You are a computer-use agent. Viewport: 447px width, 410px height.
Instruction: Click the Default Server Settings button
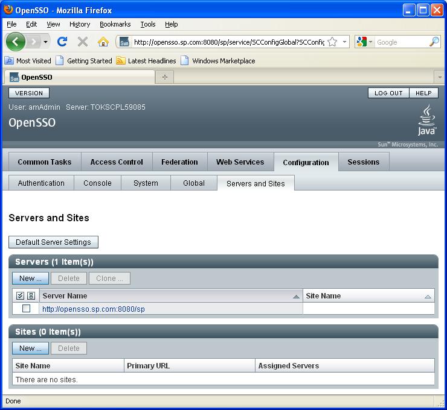click(x=53, y=242)
